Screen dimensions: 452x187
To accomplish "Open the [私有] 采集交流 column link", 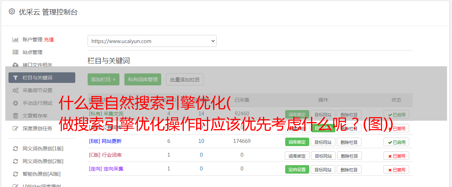I will pyautogui.click(x=106, y=114).
